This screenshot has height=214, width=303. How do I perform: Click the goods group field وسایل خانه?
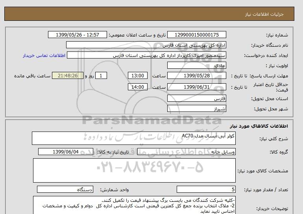(186, 152)
